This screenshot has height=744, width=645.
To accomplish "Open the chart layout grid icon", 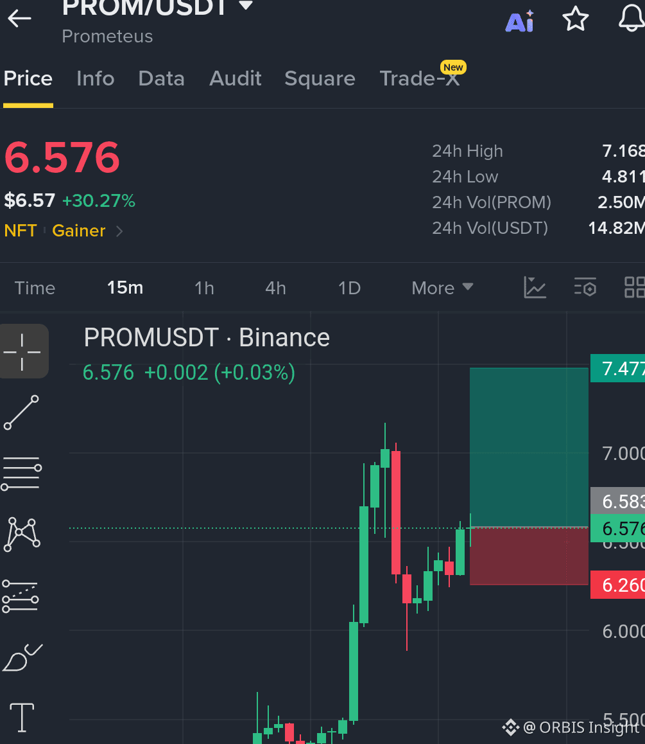I will point(635,288).
